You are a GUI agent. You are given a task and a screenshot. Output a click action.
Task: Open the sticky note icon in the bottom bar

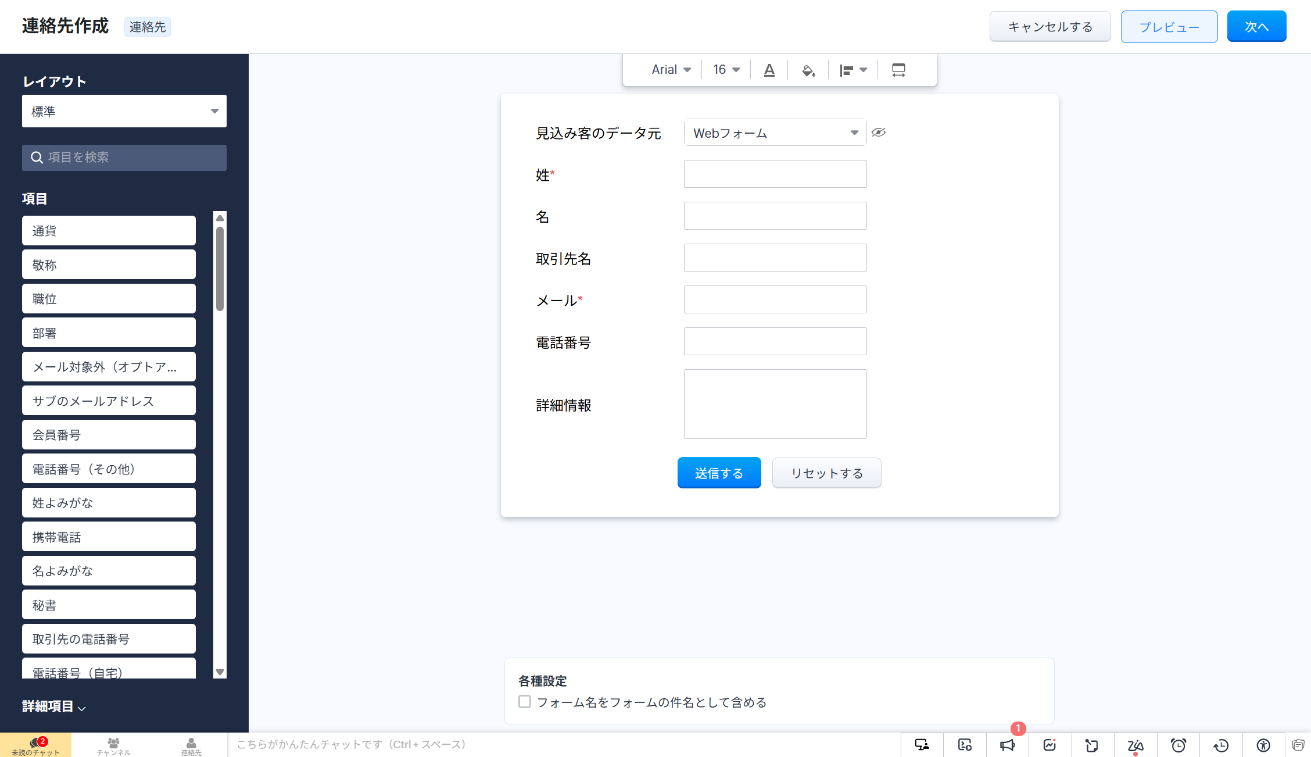tap(1298, 745)
